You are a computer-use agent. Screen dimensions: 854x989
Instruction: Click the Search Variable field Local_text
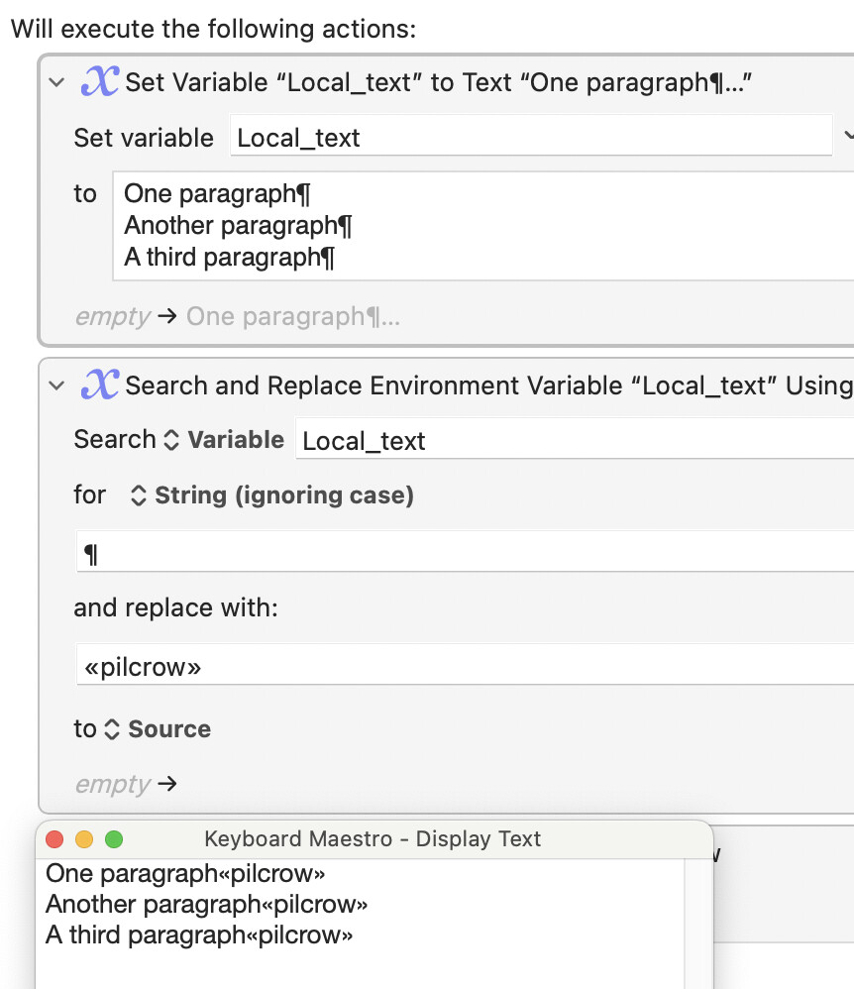[x=575, y=440]
